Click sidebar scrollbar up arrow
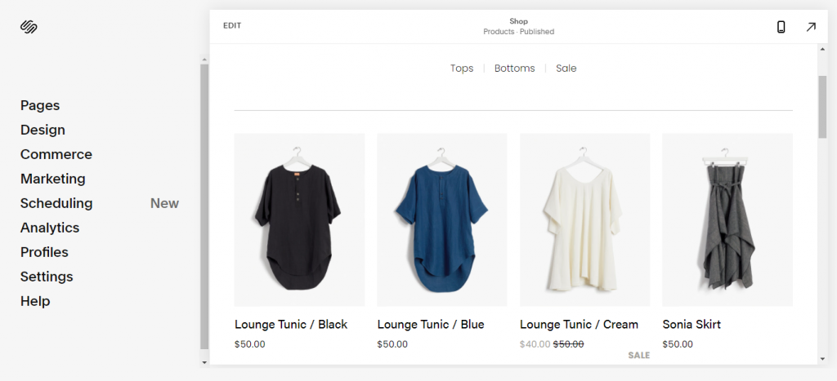Viewport: 837px width, 381px height. 204,58
